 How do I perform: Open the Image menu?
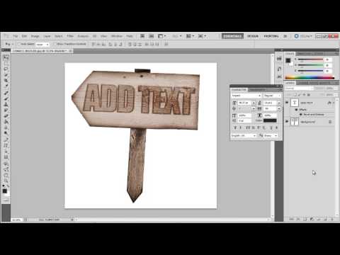35,36
